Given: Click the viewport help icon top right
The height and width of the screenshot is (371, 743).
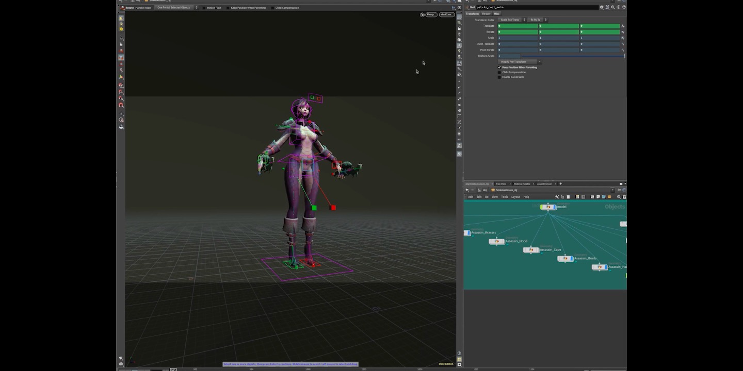Looking at the screenshot, I should 459,8.
